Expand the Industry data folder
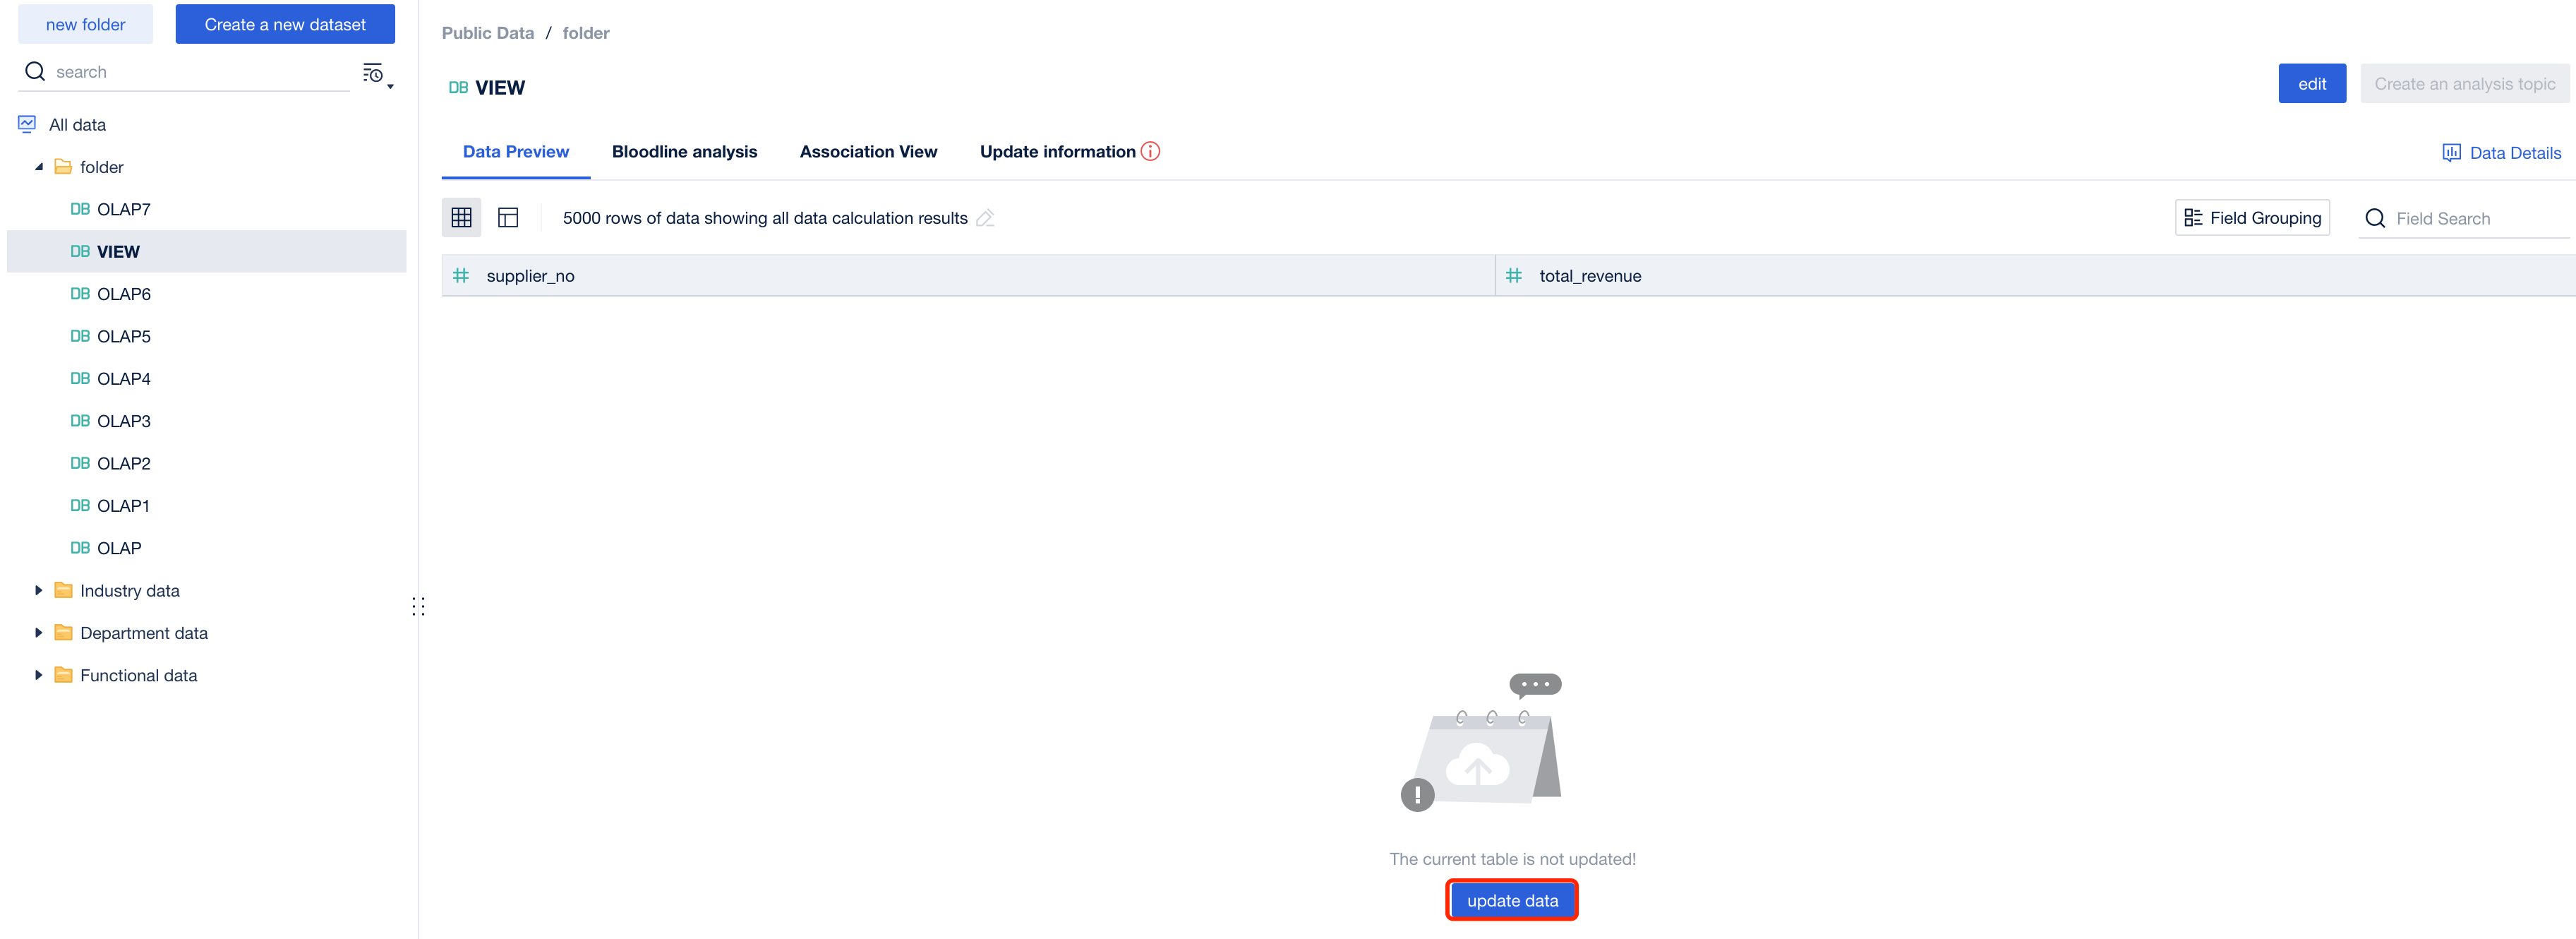The width and height of the screenshot is (2576, 939). [x=39, y=590]
